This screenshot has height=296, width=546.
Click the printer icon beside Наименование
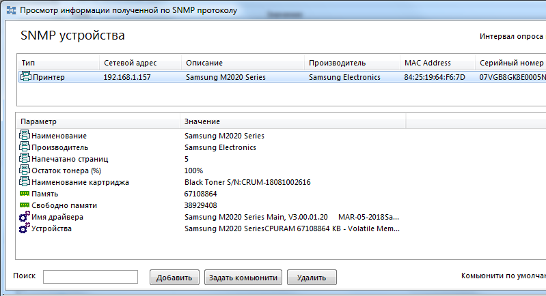click(25, 135)
